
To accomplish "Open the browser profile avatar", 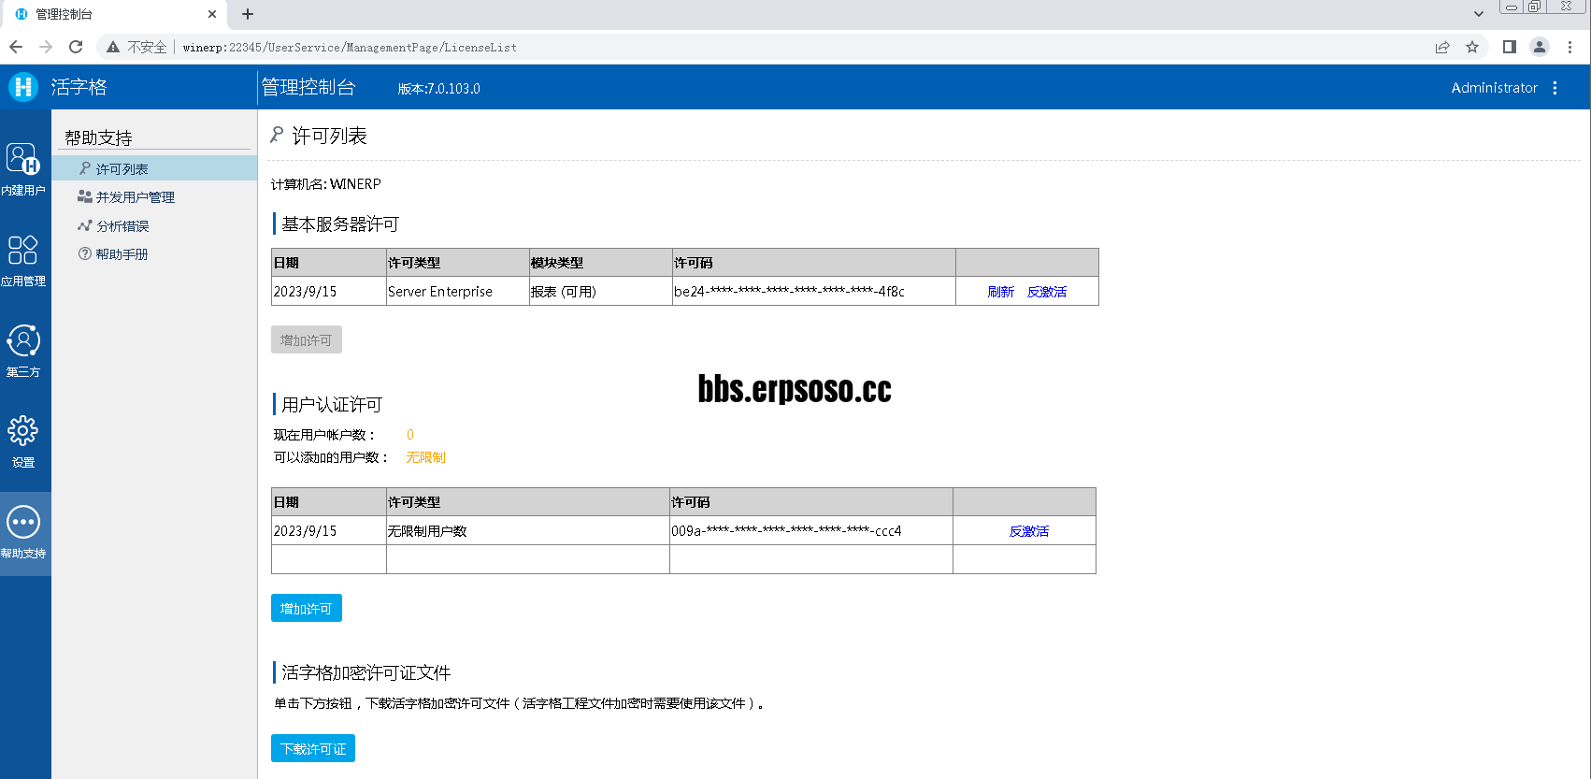I will 1540,47.
